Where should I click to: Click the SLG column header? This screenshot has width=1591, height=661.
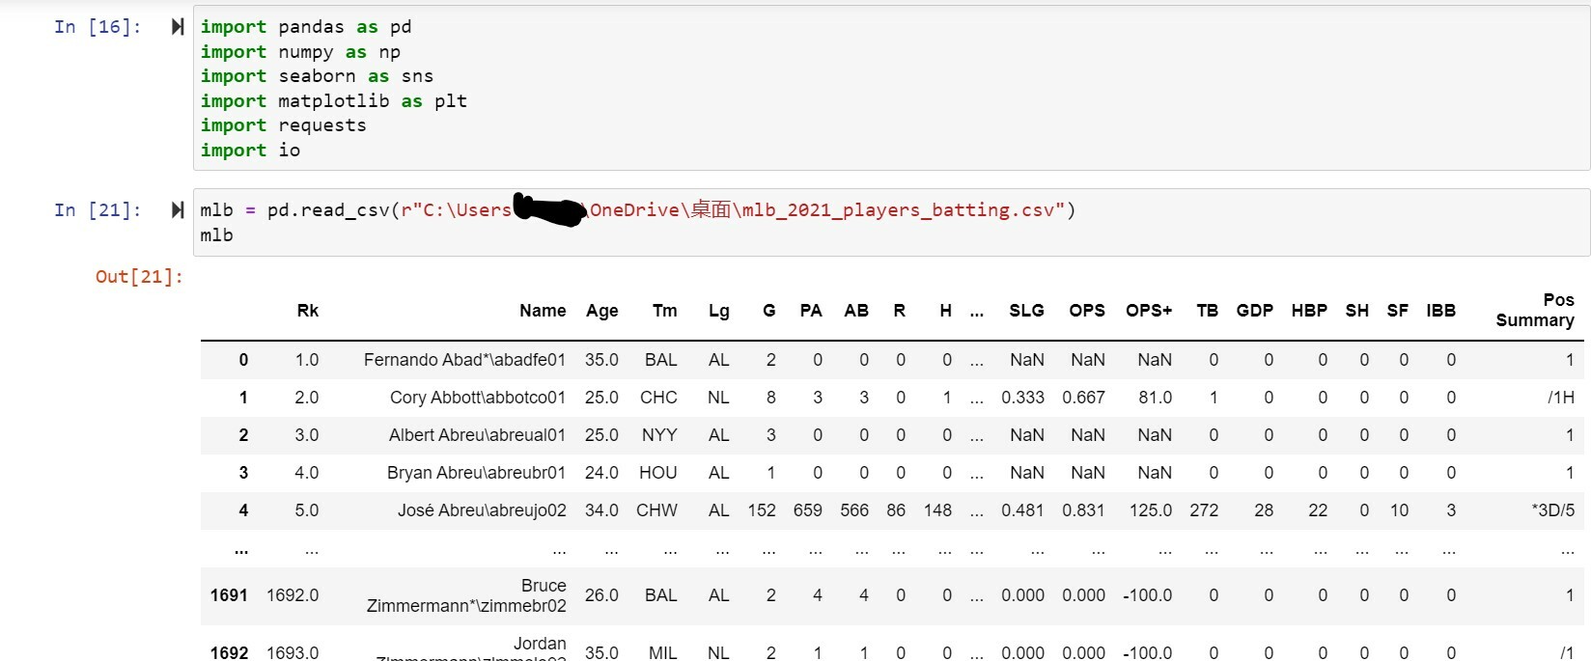(1026, 311)
